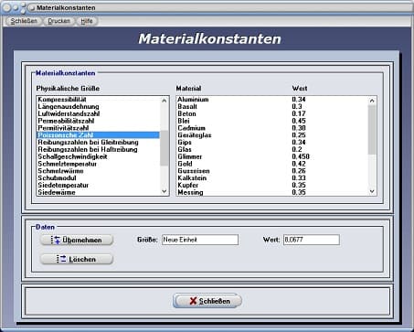This screenshot has height=332, width=414.
Task: Select Geräteglas in the Material list
Action: pos(195,135)
